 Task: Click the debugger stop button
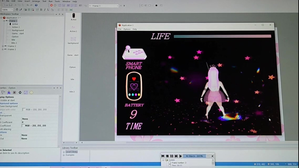(167, 156)
